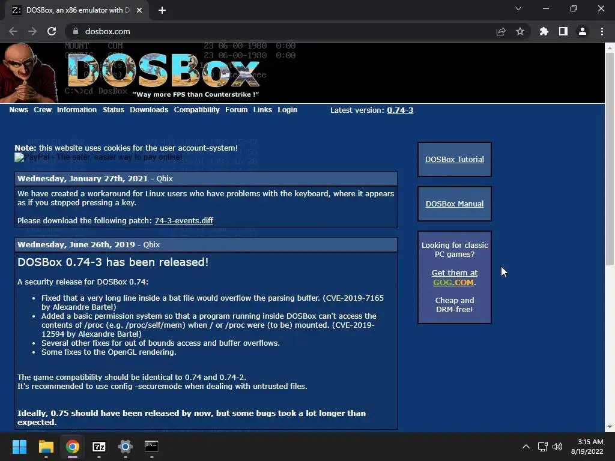Open the Settings gear in the taskbar

tap(126, 447)
